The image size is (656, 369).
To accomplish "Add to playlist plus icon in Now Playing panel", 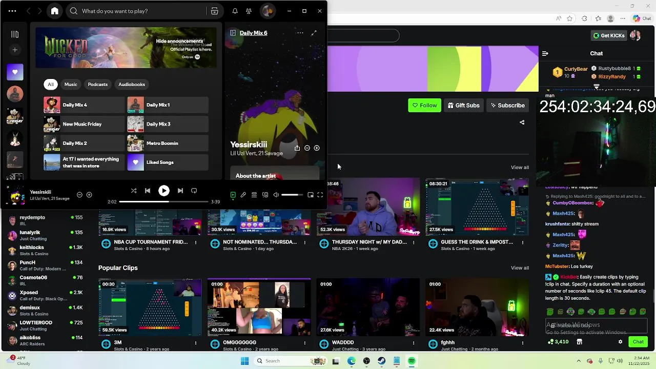I will [317, 148].
